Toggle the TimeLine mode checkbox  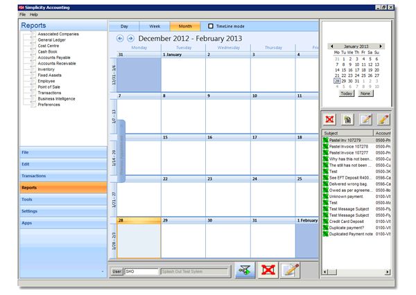click(211, 26)
